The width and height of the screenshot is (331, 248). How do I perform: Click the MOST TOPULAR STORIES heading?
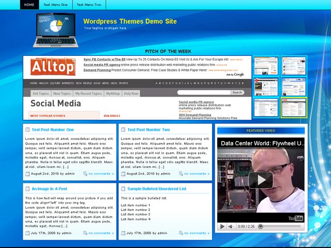(48, 116)
